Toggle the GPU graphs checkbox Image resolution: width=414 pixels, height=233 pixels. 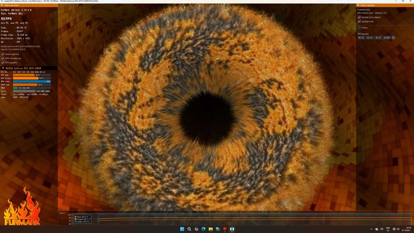coord(3,62)
